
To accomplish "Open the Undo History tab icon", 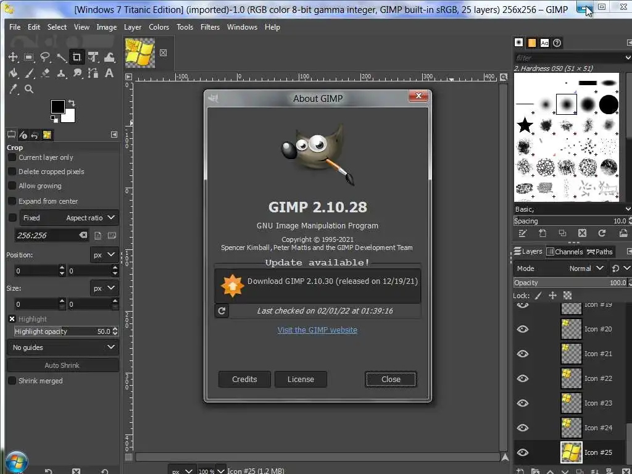I will point(35,135).
